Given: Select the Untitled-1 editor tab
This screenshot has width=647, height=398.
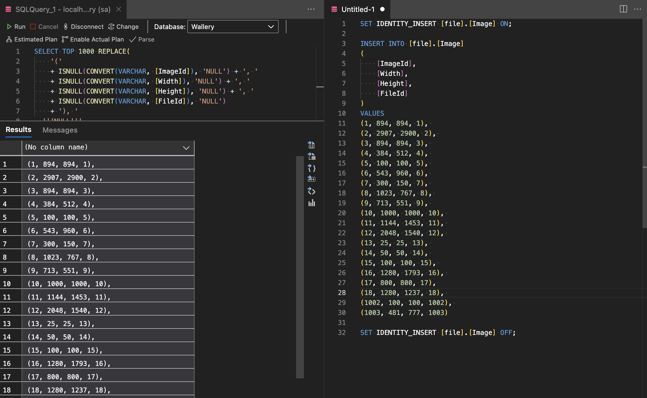Looking at the screenshot, I should [358, 9].
